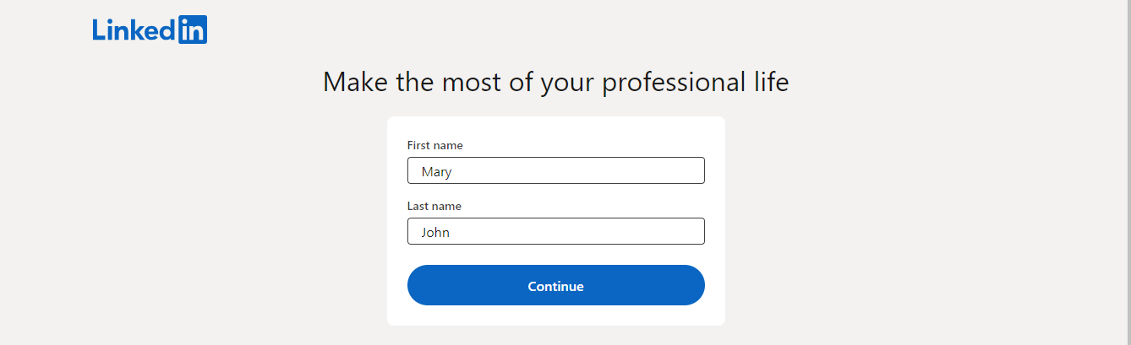
Task: Click the blue "in" square of the logo
Action: [194, 30]
